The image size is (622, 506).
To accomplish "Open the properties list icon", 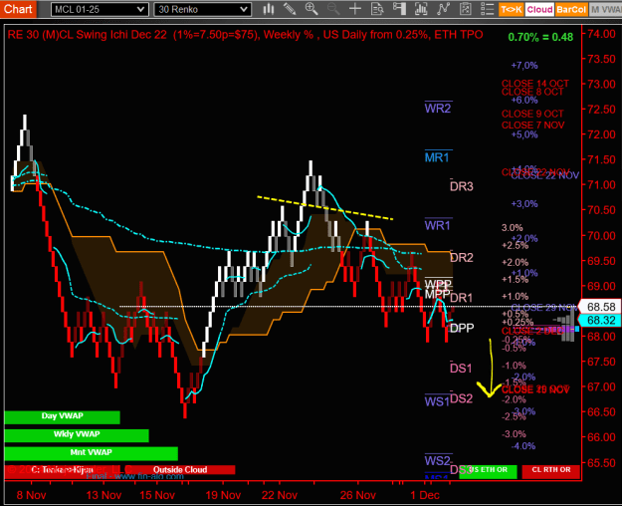I will click(x=487, y=9).
